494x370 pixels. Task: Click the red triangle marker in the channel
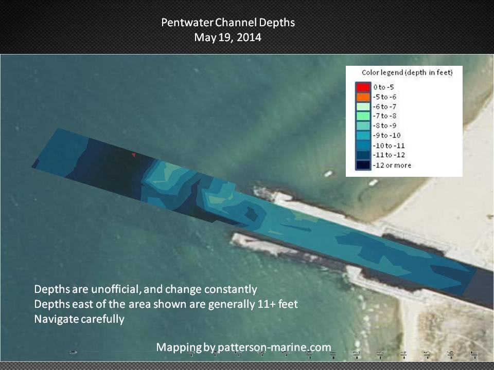(133, 155)
